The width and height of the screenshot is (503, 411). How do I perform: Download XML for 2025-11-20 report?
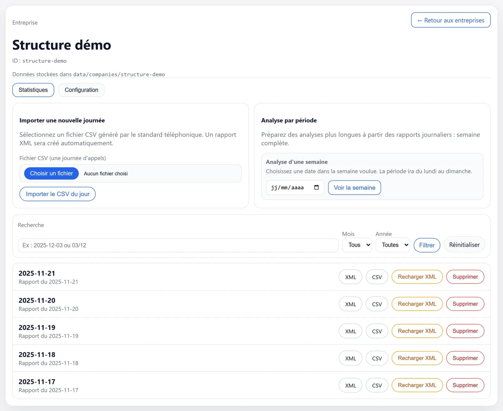coord(351,304)
